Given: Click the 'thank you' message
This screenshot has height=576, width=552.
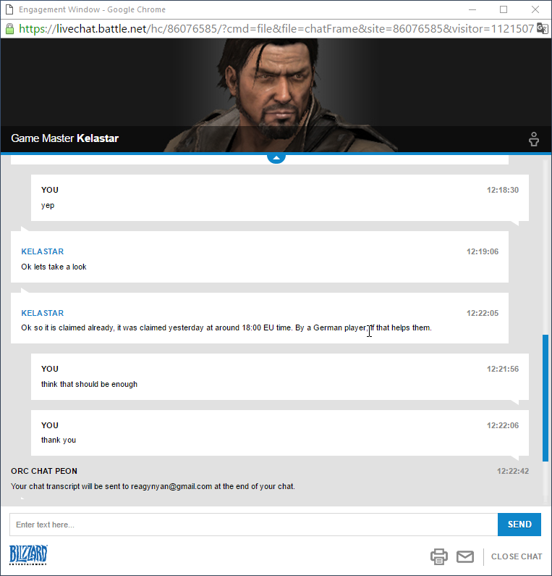Looking at the screenshot, I should (59, 440).
